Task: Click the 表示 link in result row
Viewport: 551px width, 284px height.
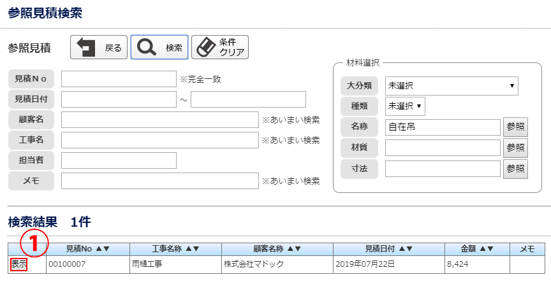Action: pyautogui.click(x=18, y=264)
